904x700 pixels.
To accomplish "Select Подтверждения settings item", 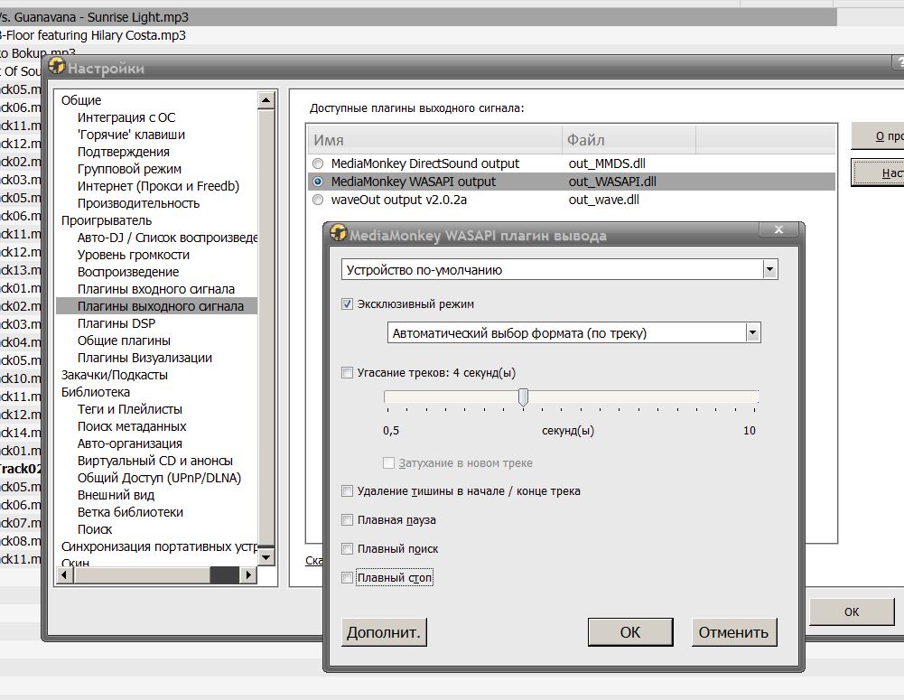I will click(x=124, y=153).
